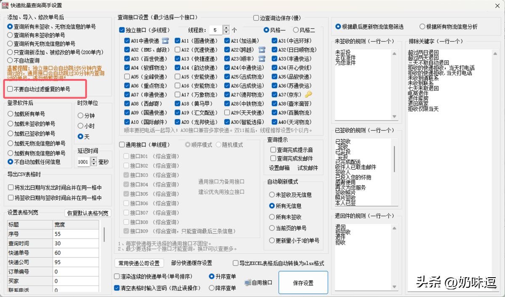Increase thread count with the up arrow
This screenshot has width=505, height=297.
tap(226, 28)
